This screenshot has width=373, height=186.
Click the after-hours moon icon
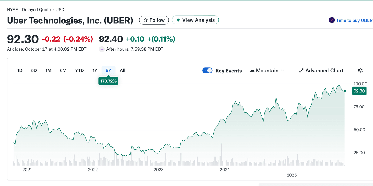(102, 49)
